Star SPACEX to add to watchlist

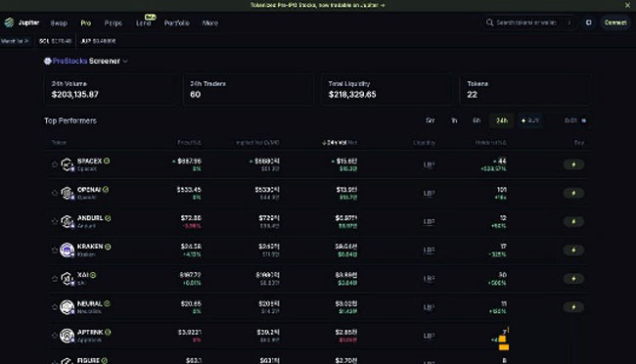[55, 164]
